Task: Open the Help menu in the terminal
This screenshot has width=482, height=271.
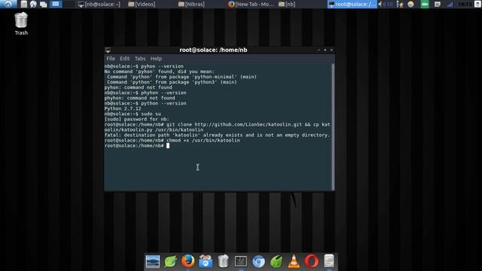Action: coord(156,59)
